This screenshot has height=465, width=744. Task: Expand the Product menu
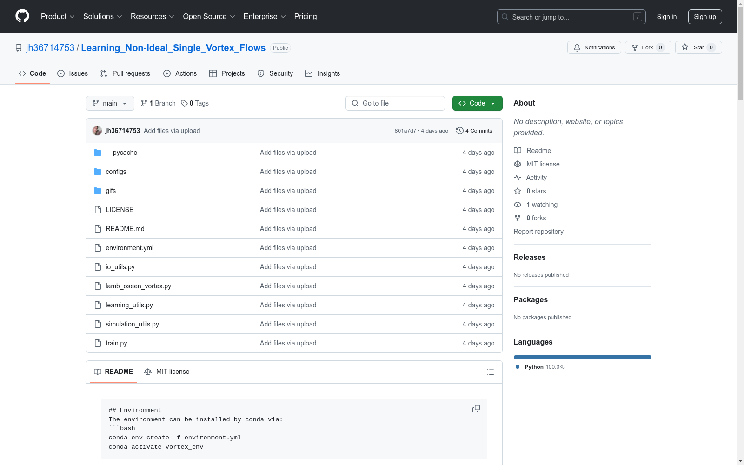click(58, 16)
